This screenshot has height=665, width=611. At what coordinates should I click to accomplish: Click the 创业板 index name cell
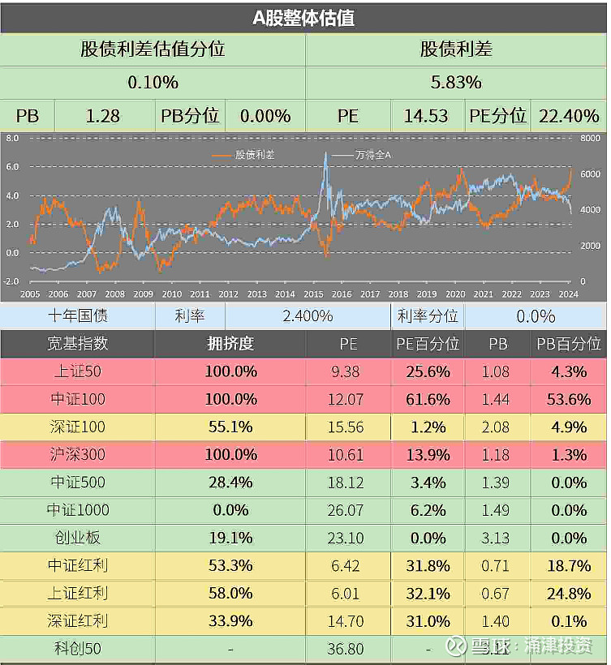point(77,538)
